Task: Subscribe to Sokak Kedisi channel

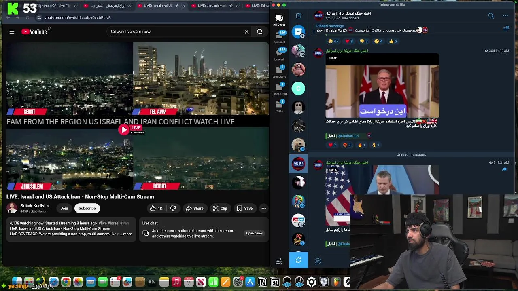Action: (87, 209)
